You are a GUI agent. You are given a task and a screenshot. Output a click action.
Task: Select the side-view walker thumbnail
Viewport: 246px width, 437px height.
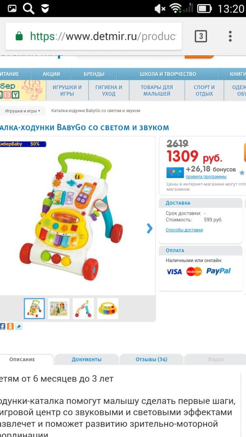point(83,309)
